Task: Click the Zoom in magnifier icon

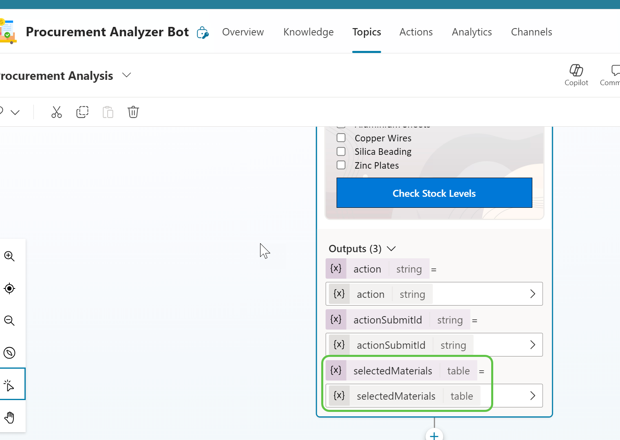Action: pyautogui.click(x=9, y=256)
